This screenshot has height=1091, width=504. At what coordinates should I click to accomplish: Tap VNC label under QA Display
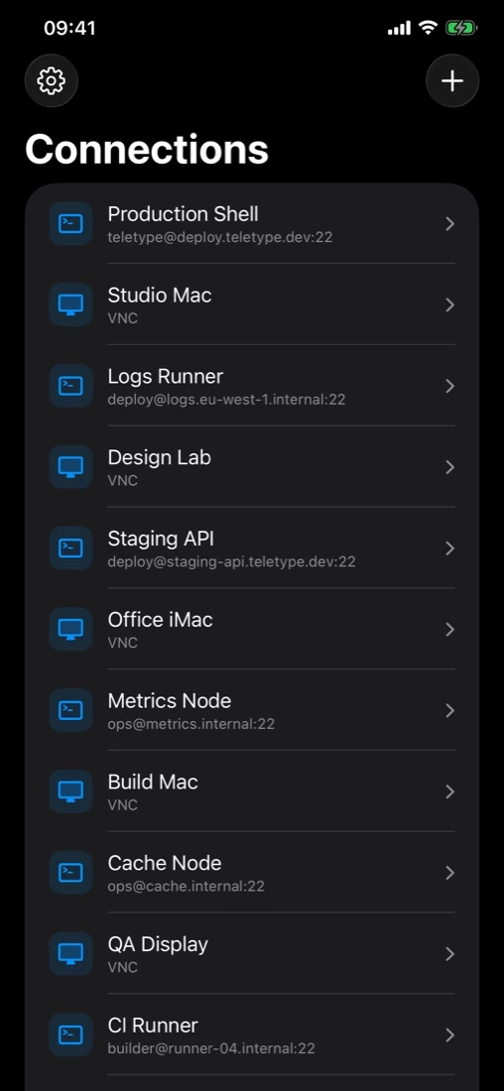point(122,968)
